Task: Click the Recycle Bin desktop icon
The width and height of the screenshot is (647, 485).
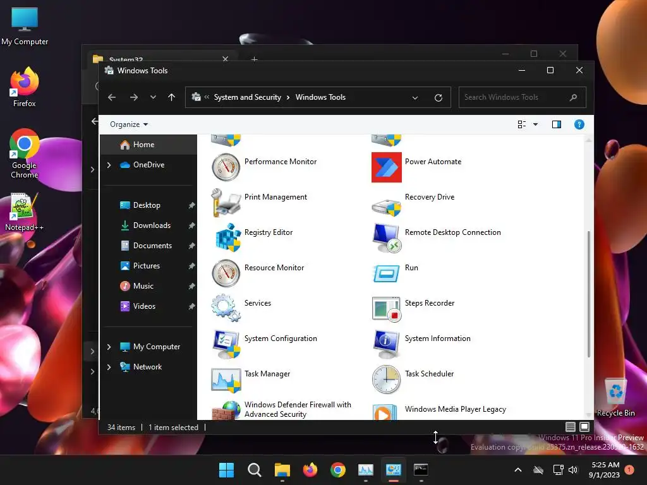Action: (x=615, y=397)
